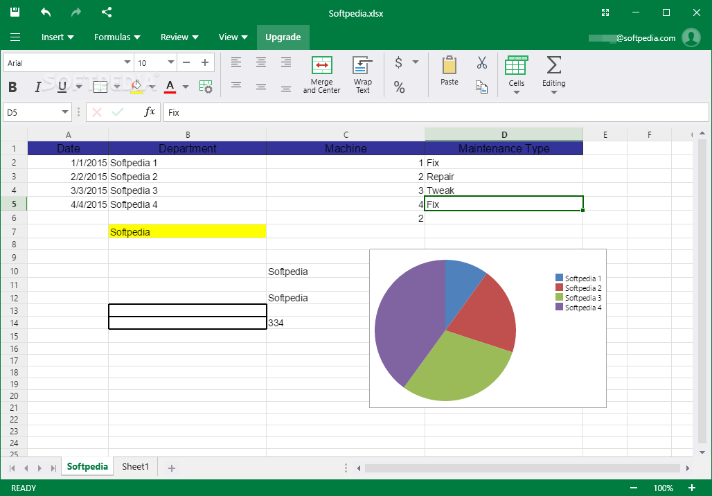Click the Paste button
712x496 pixels.
click(449, 71)
